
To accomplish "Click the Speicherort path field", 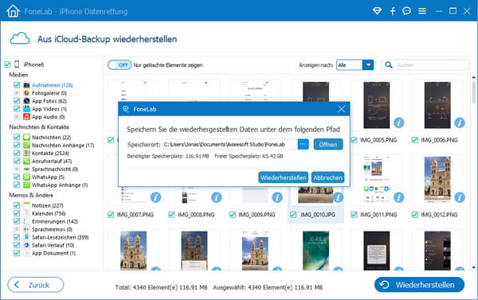I will 229,144.
